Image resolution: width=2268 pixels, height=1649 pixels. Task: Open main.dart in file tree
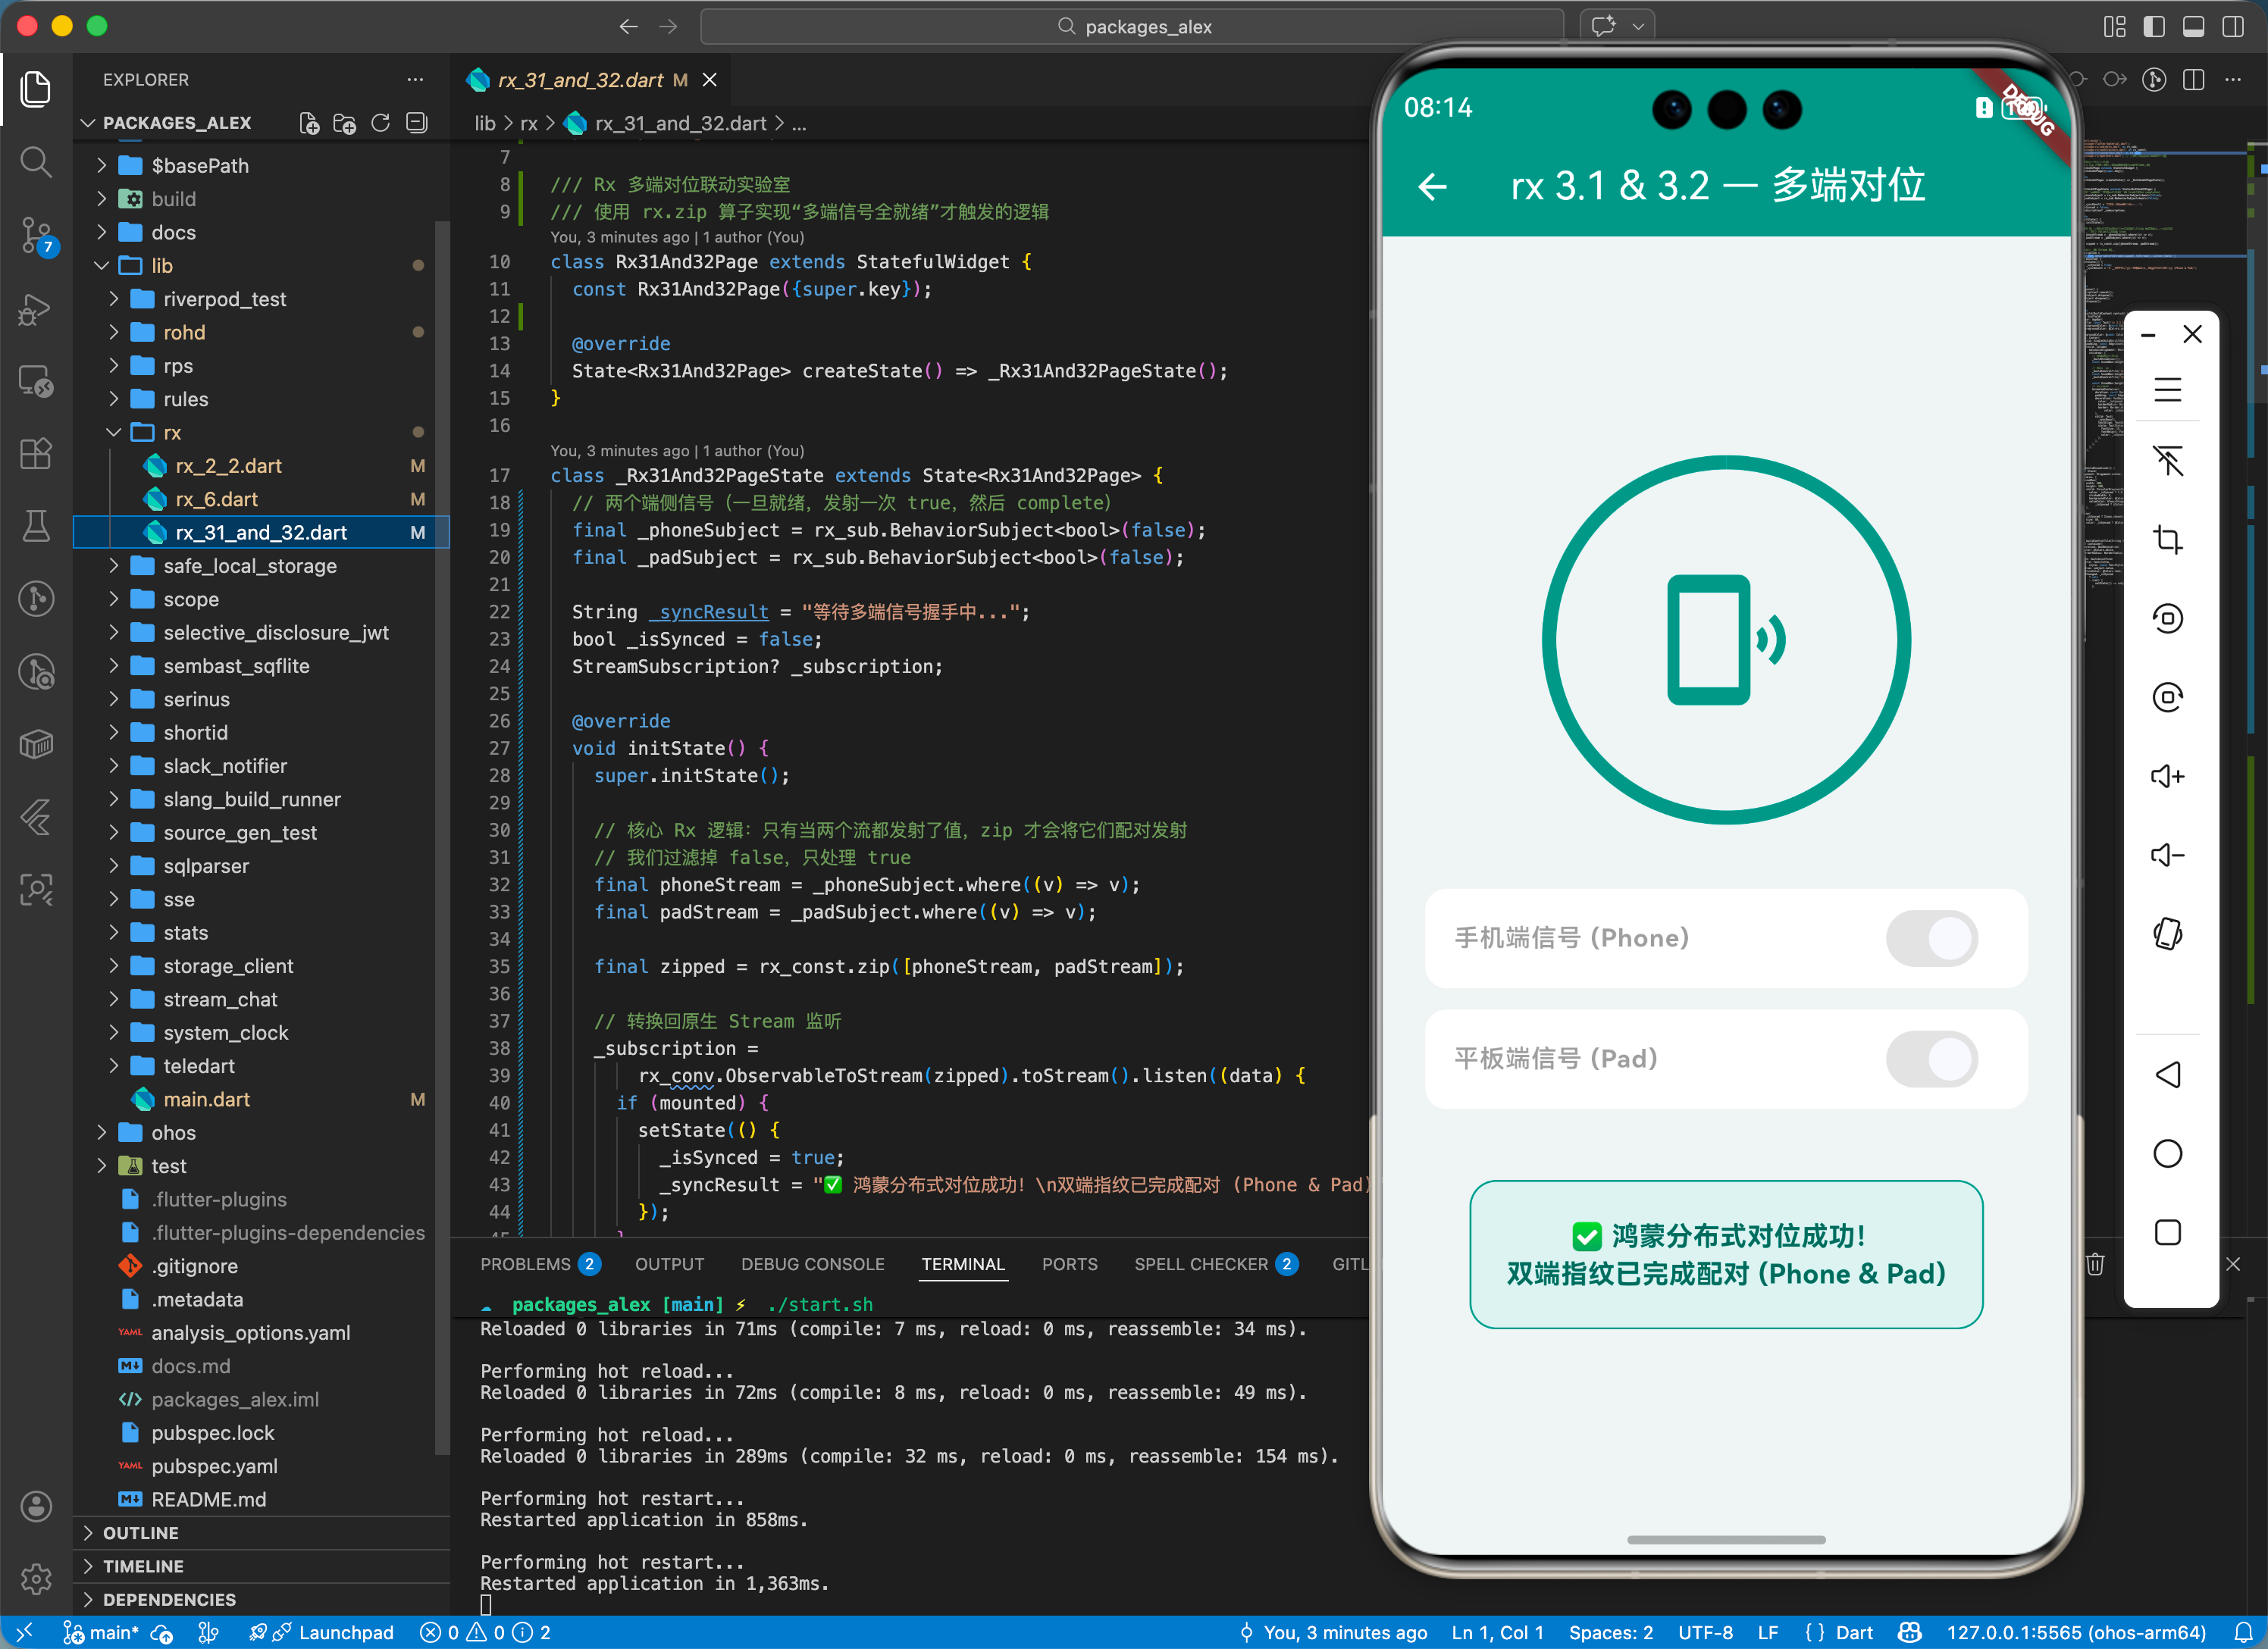click(206, 1099)
